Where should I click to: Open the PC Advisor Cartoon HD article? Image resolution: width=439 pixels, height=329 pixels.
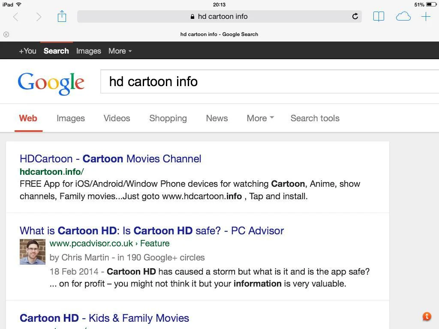(x=151, y=230)
